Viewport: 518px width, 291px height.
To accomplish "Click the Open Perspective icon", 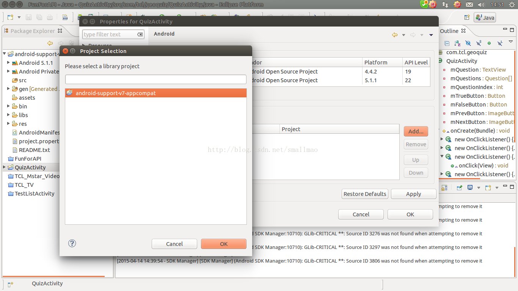I will pos(467,17).
